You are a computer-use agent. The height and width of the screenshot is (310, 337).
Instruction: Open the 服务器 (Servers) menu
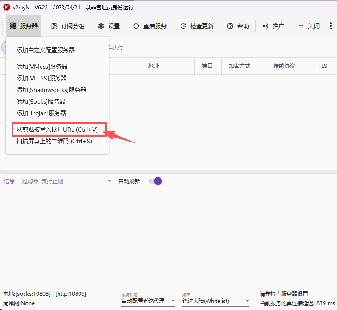pos(23,26)
